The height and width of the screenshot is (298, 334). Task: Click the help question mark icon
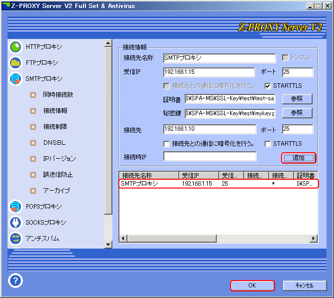point(15,281)
